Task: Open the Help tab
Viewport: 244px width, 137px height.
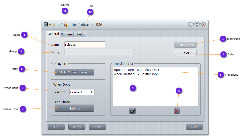Action: 80,34
